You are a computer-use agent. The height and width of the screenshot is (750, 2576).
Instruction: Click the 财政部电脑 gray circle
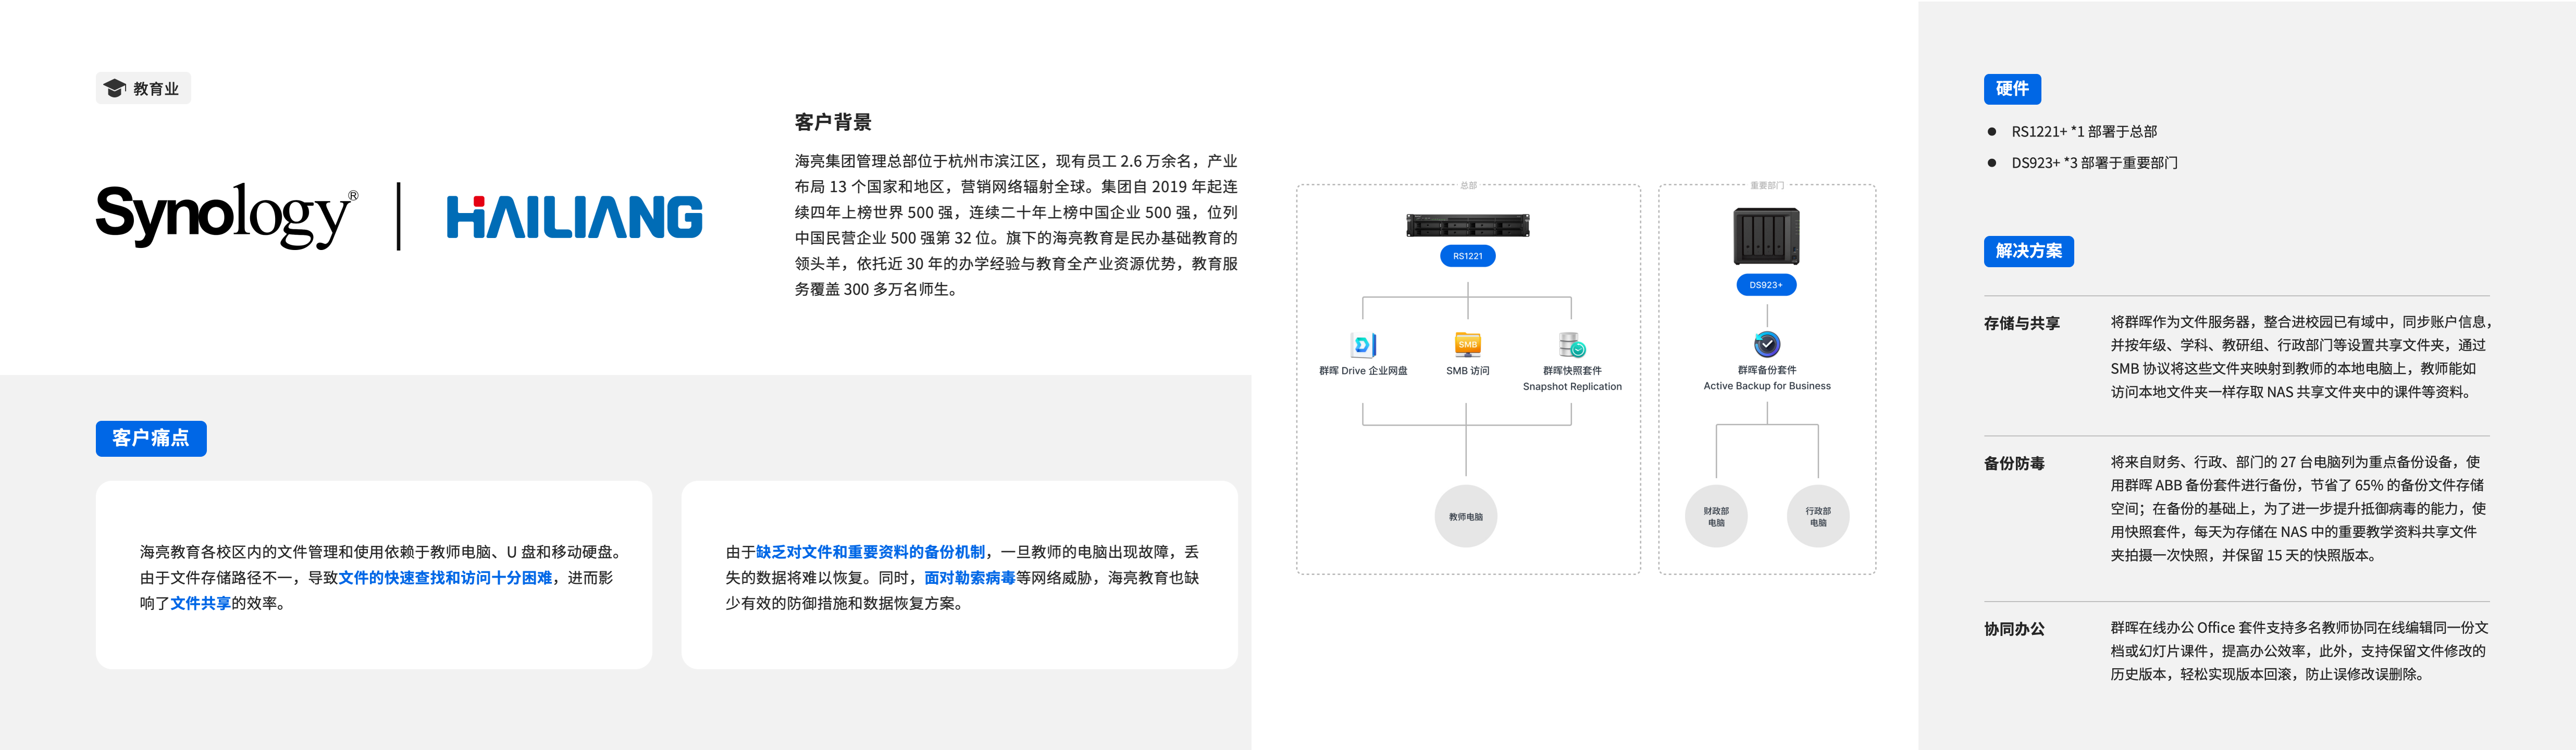point(1716,517)
